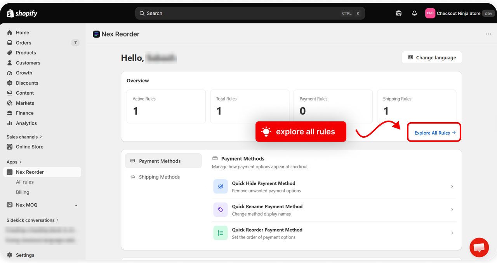This screenshot has width=497, height=263.
Task: Select the Payment Methods tab
Action: coord(163,161)
